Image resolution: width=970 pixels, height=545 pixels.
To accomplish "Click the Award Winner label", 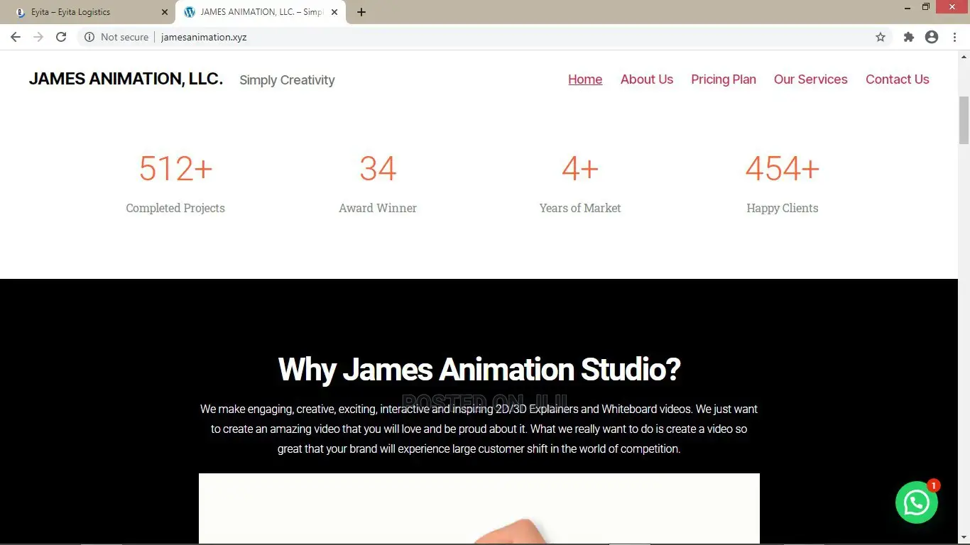I will [x=378, y=208].
